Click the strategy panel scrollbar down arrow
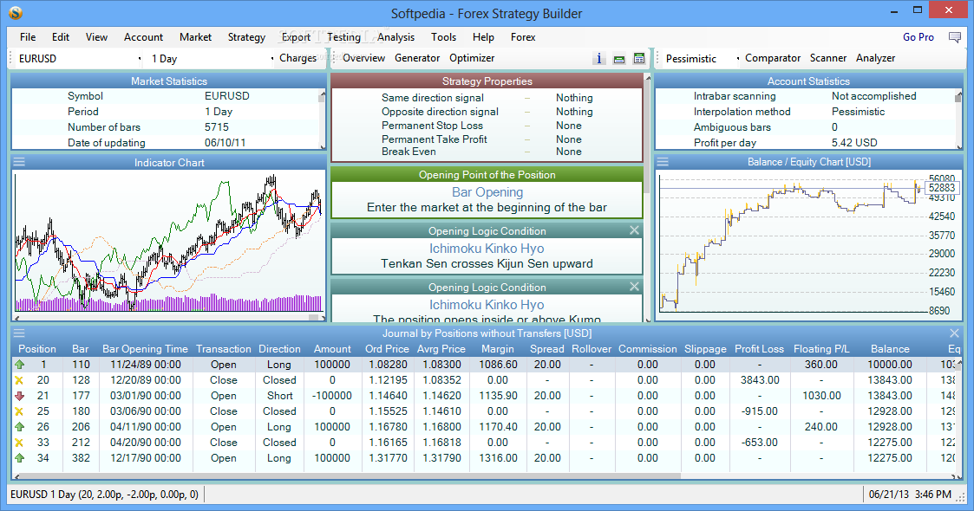The height and width of the screenshot is (511, 974). 648,320
